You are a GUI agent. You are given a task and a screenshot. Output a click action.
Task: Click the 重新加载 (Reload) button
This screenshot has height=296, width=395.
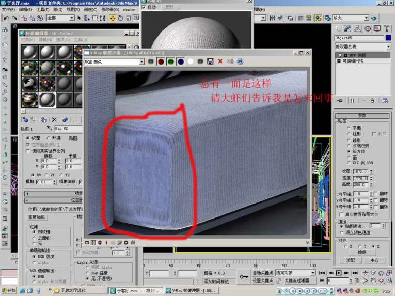click(37, 217)
